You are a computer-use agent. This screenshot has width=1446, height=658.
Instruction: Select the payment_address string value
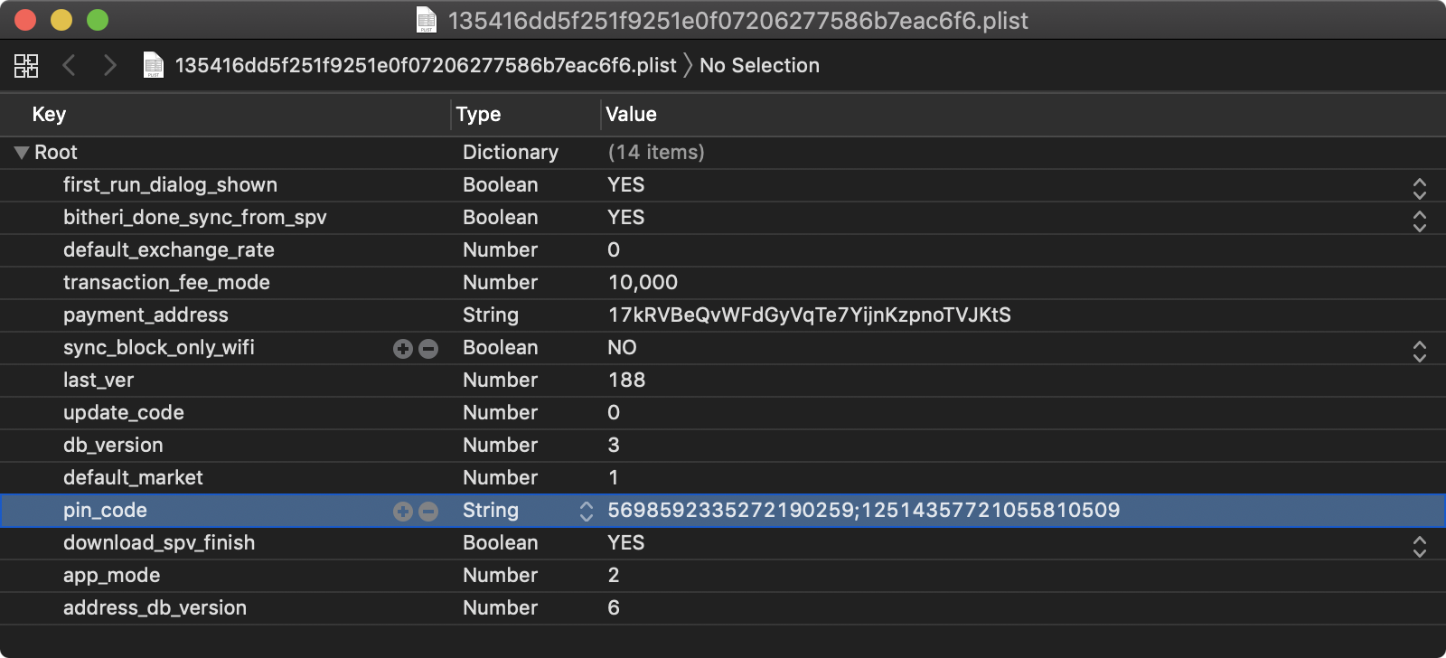(809, 315)
